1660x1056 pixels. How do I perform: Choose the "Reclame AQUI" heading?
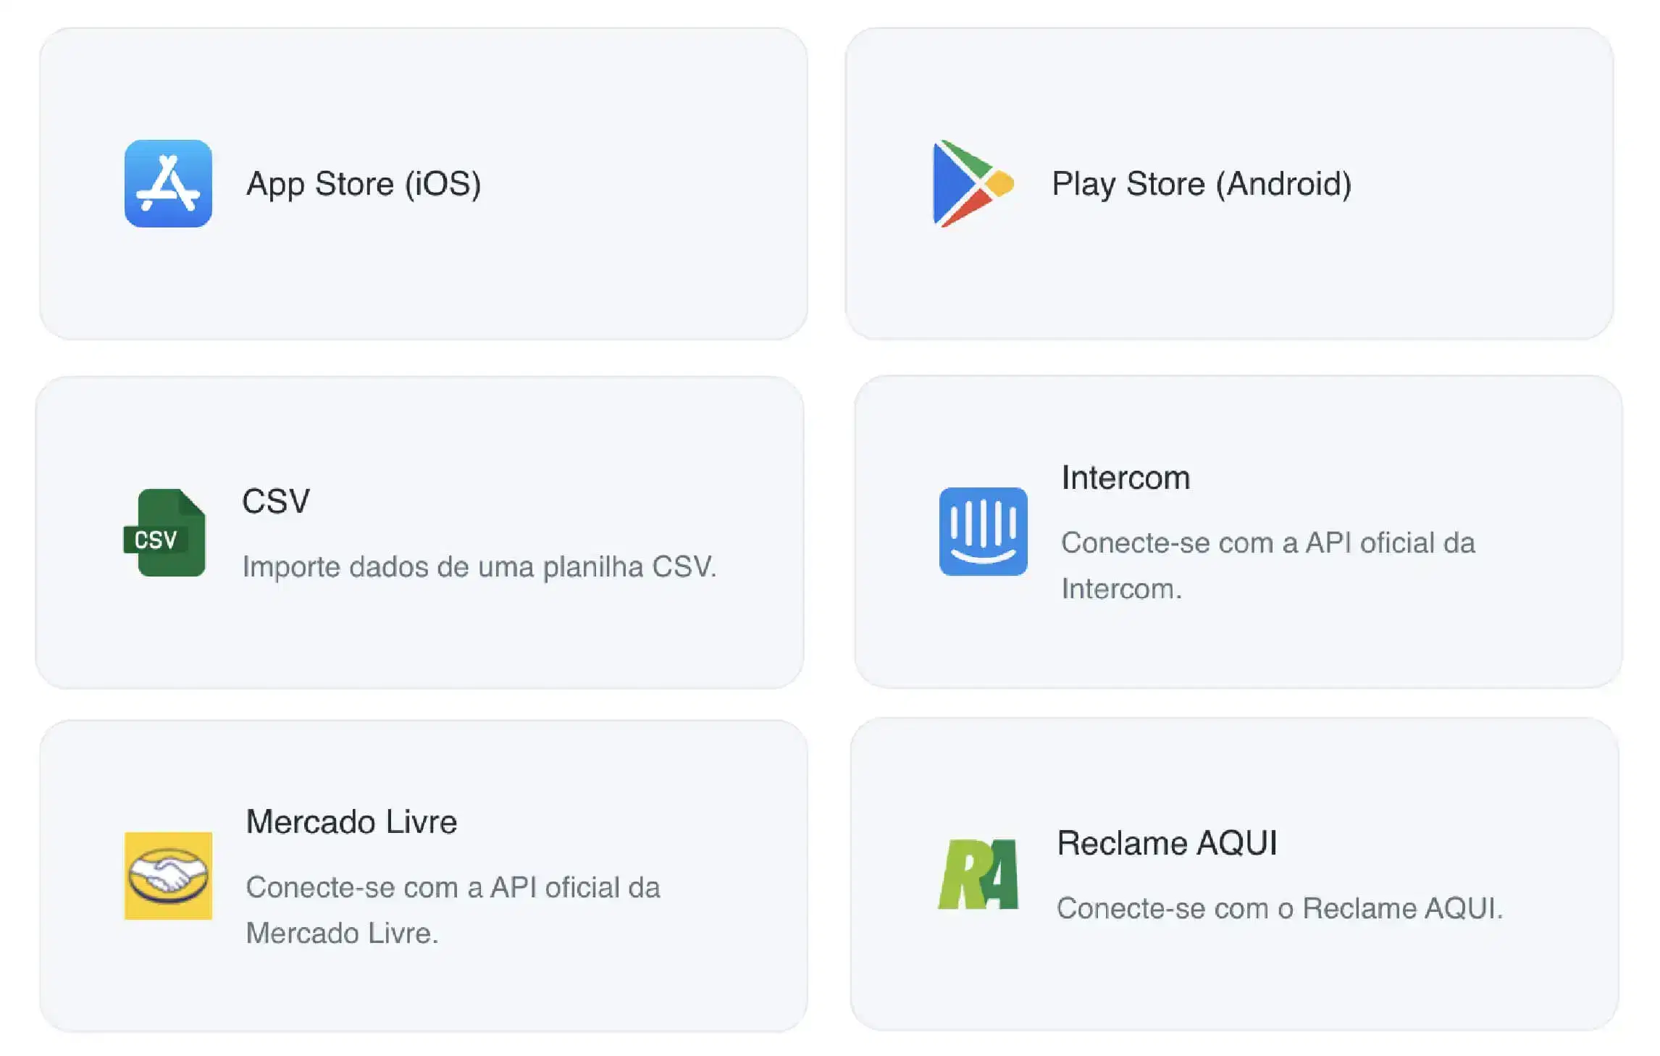(x=1167, y=843)
